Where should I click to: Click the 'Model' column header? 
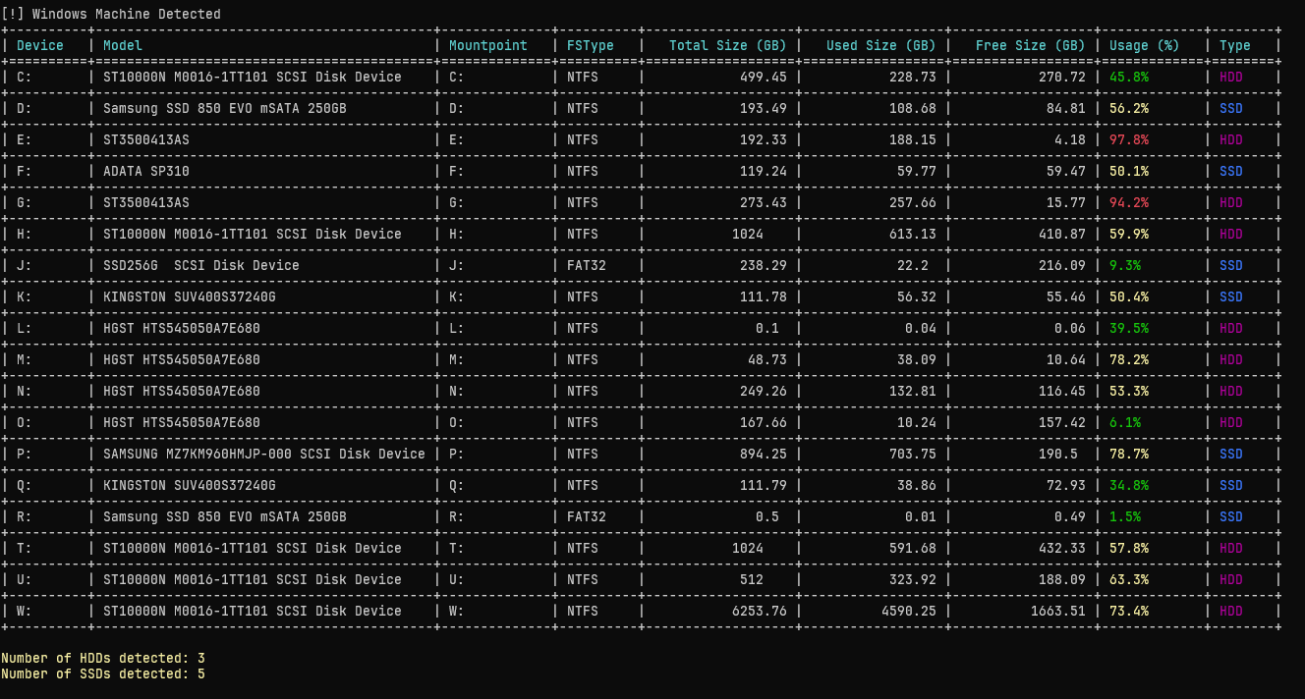123,45
